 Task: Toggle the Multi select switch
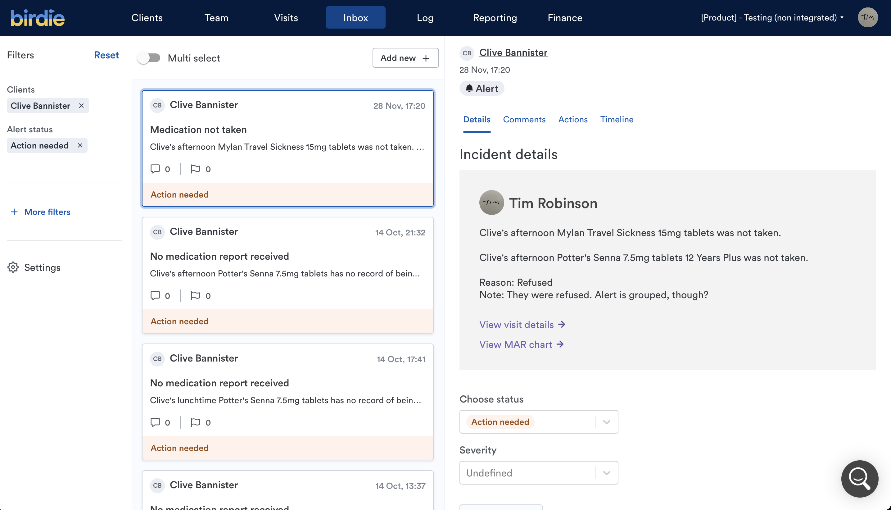click(149, 58)
